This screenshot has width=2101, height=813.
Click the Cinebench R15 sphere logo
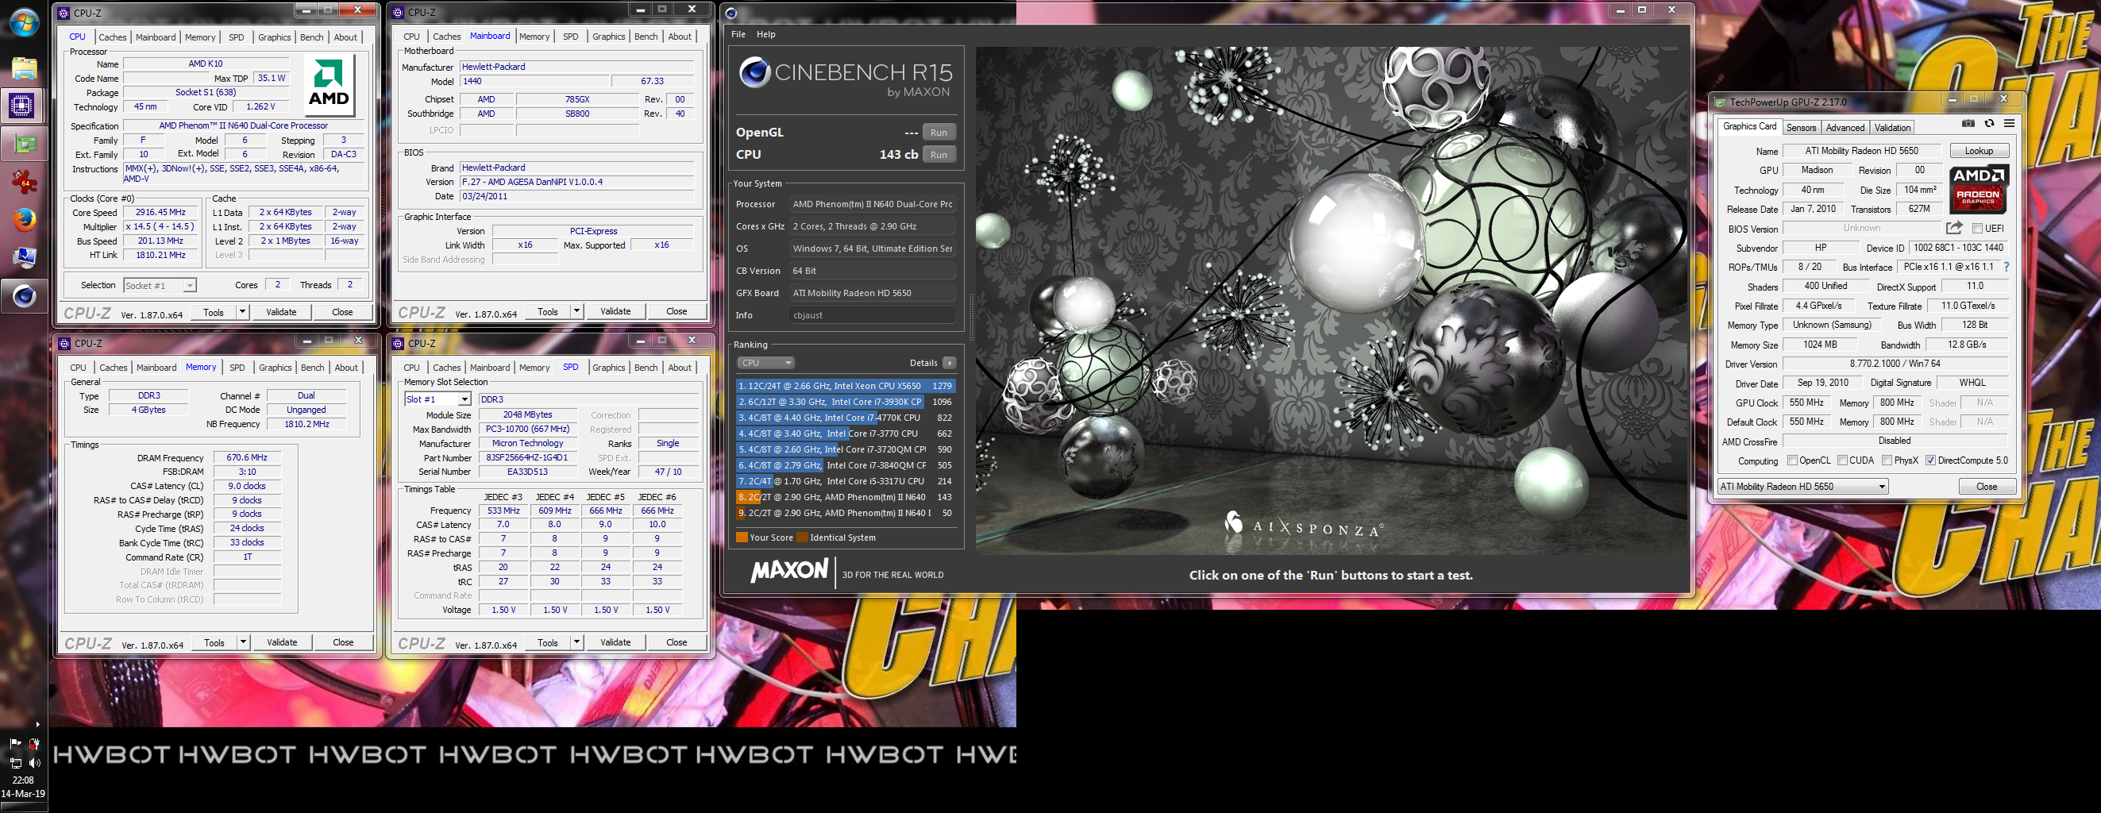[754, 72]
